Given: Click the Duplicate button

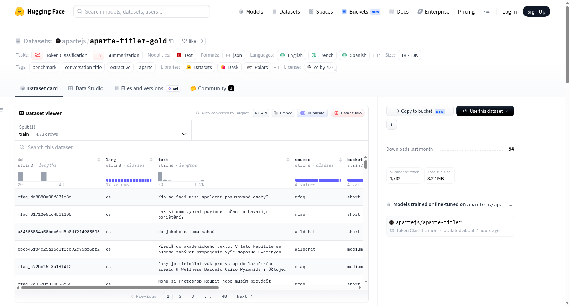Looking at the screenshot, I should click(312, 113).
